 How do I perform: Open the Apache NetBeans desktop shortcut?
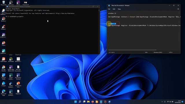coord(3,12)
